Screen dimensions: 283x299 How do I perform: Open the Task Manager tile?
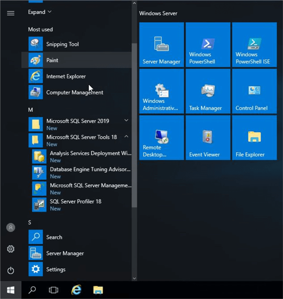(207, 91)
